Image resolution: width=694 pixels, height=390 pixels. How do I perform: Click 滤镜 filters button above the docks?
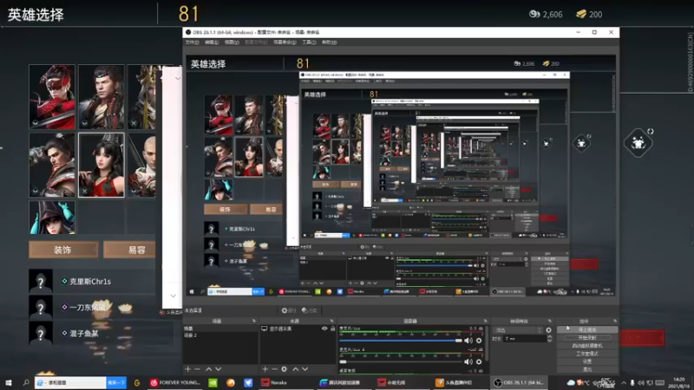tap(309, 310)
